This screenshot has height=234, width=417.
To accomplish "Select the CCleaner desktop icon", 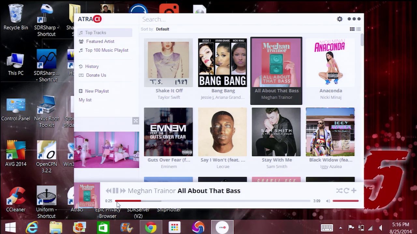I will [x=16, y=199].
